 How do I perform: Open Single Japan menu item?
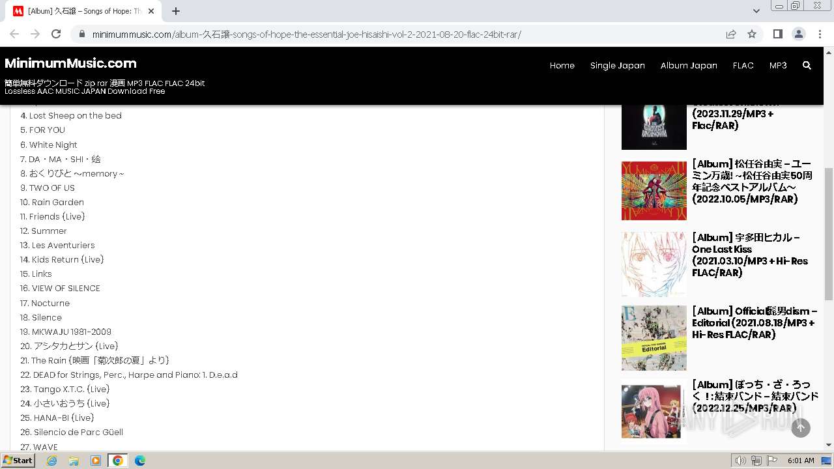pyautogui.click(x=618, y=66)
